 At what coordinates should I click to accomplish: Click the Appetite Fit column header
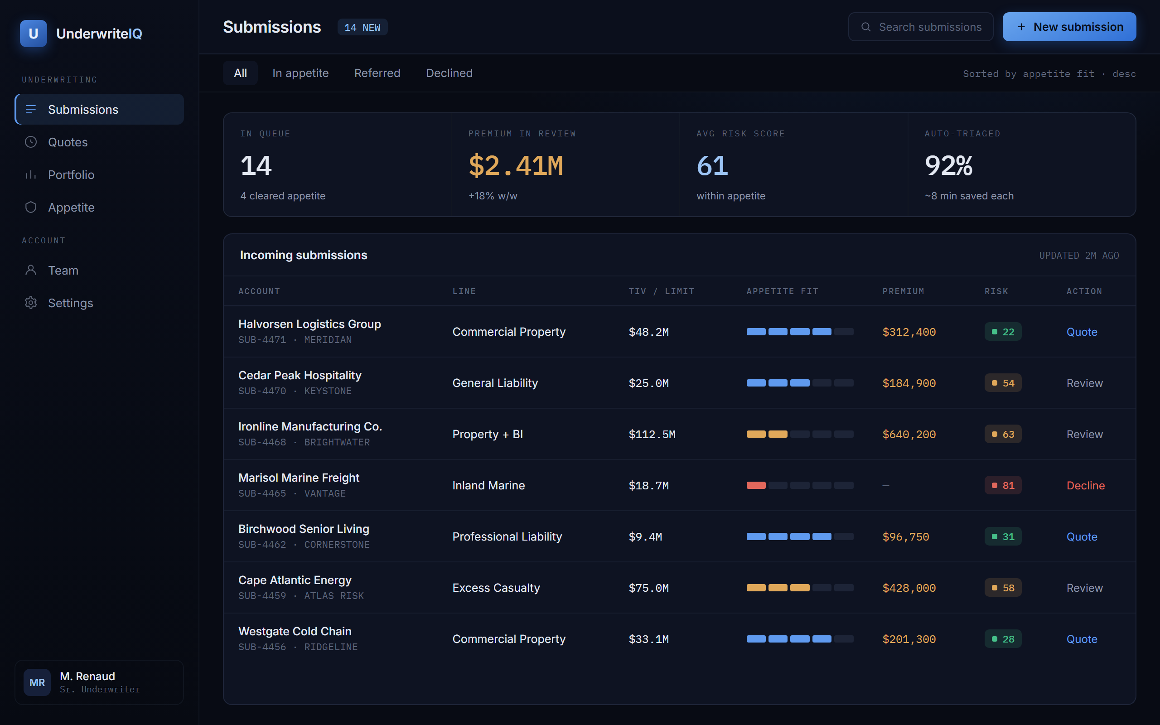tap(782, 291)
